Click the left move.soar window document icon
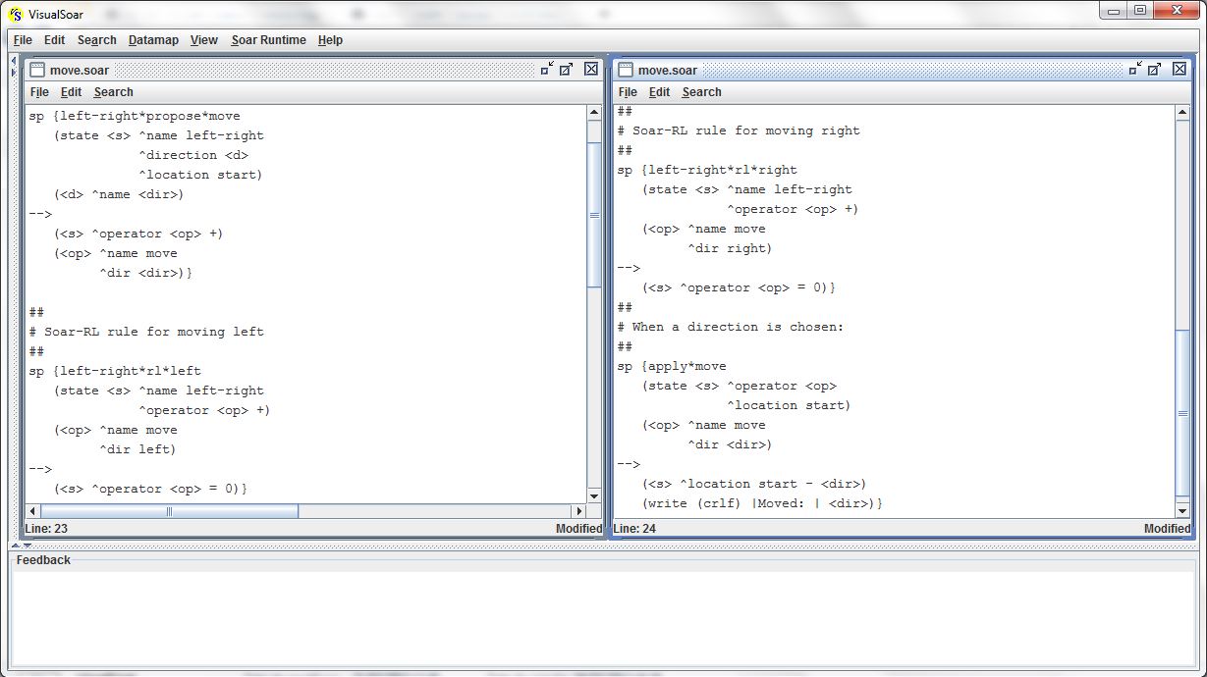The width and height of the screenshot is (1207, 677). pos(36,70)
